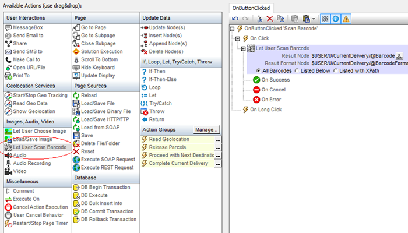Select the Let User Scan Barcode action
The image size is (408, 233).
pyautogui.click(x=40, y=147)
